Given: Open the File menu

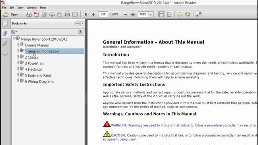Looking at the screenshot, I should pyautogui.click(x=4, y=8).
